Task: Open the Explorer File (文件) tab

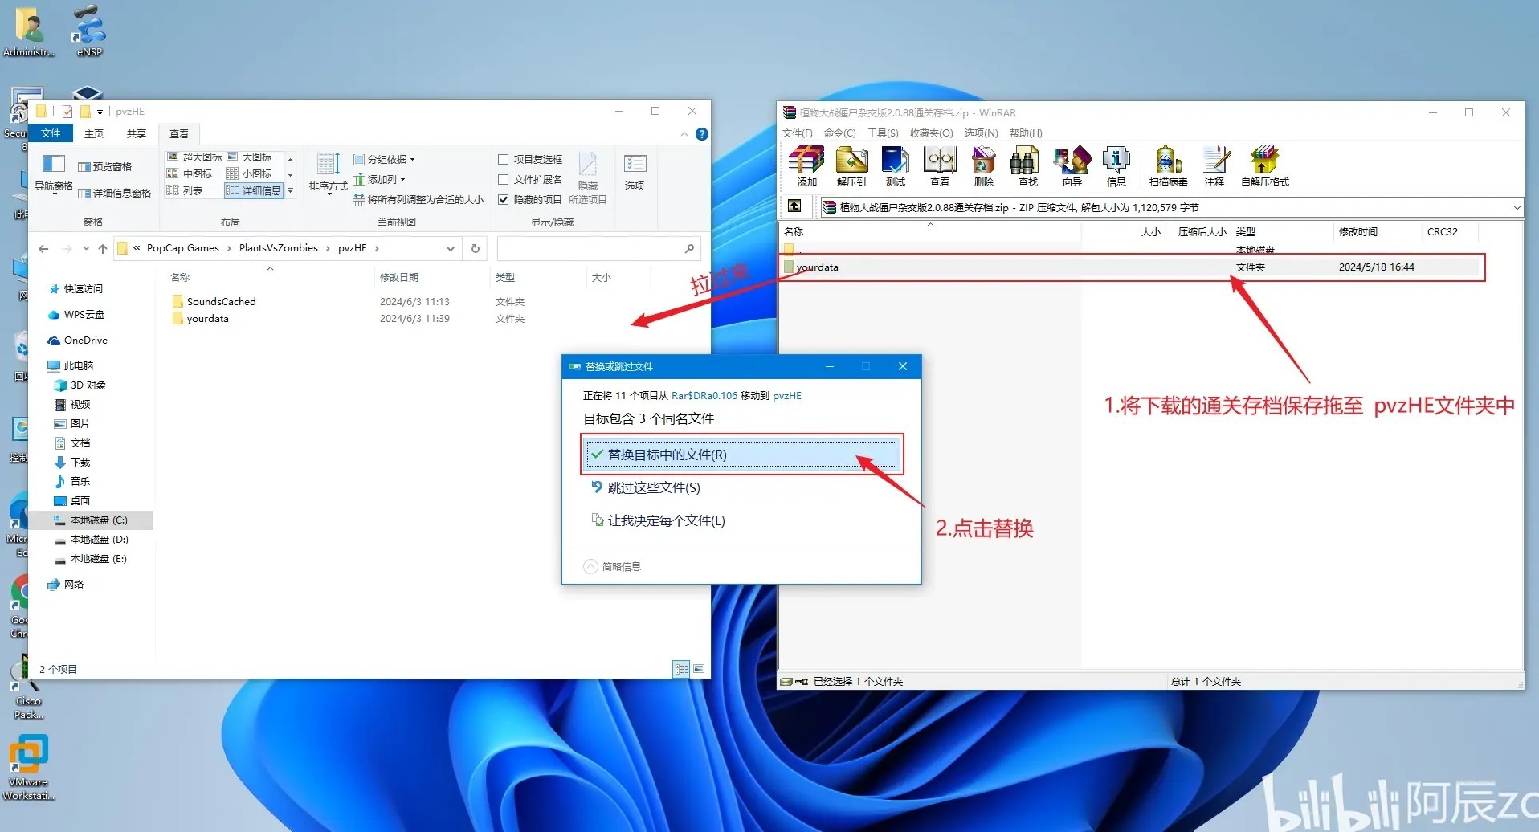Action: click(x=51, y=133)
